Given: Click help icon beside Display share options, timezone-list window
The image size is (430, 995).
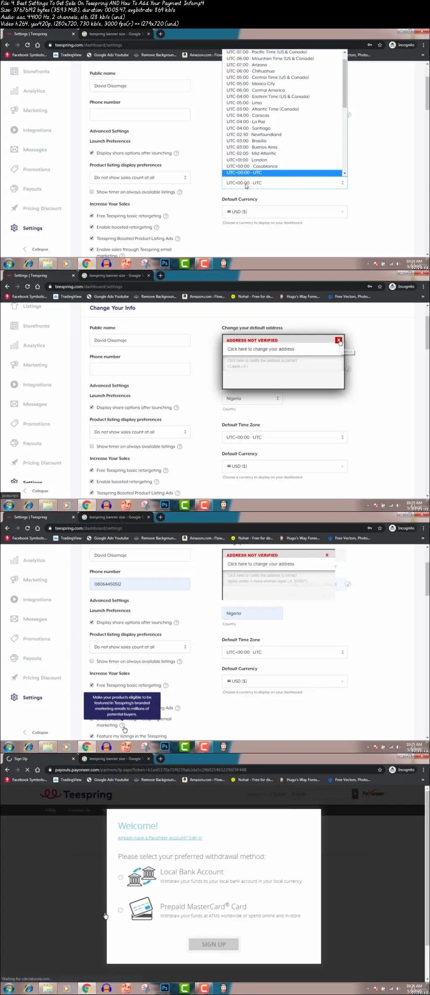Looking at the screenshot, I should [176, 153].
